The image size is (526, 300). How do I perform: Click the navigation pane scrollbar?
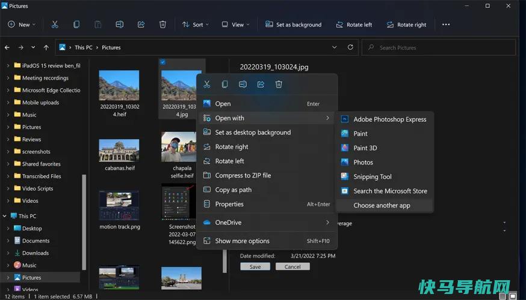click(84, 222)
